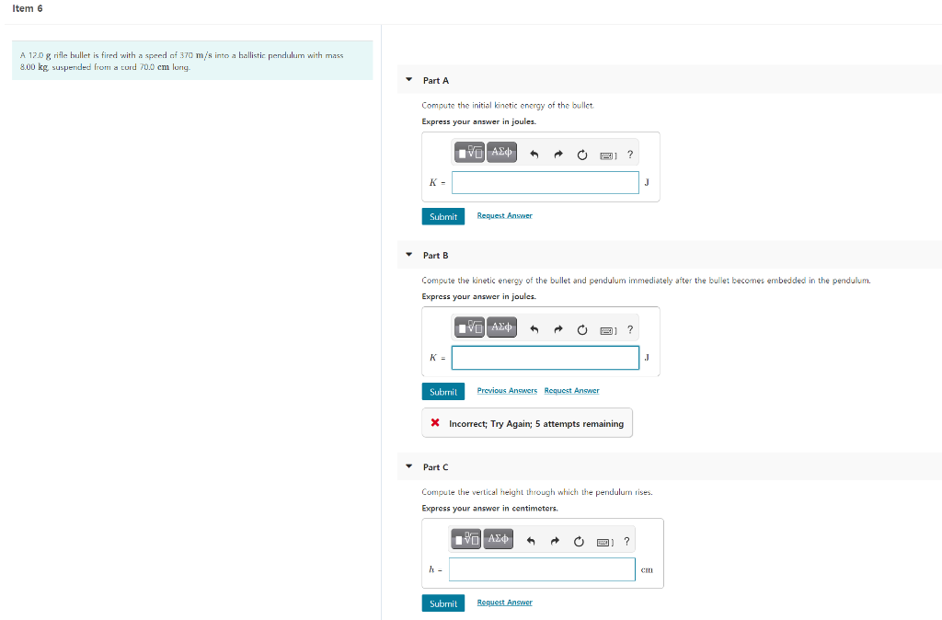Viewport: 942px width, 620px height.
Task: Submit the Part A answer
Action: tap(443, 216)
